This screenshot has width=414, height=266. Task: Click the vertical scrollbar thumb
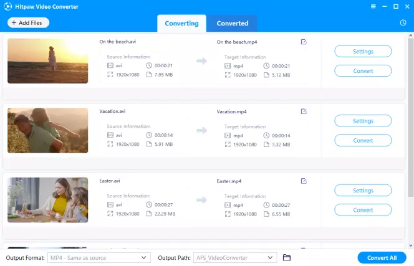pos(410,118)
